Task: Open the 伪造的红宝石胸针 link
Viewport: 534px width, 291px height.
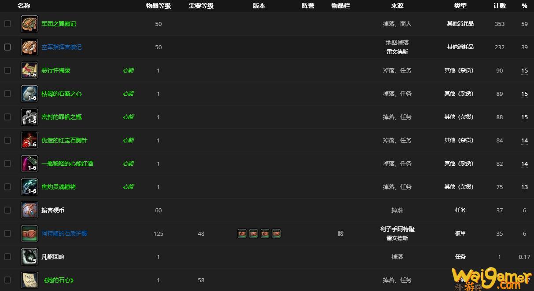Action: click(64, 140)
